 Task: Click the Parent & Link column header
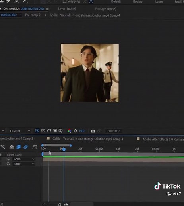(14, 154)
